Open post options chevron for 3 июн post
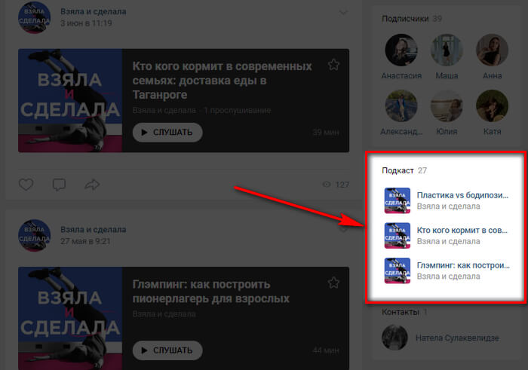Viewport: 528px width, 370px height. 343,13
